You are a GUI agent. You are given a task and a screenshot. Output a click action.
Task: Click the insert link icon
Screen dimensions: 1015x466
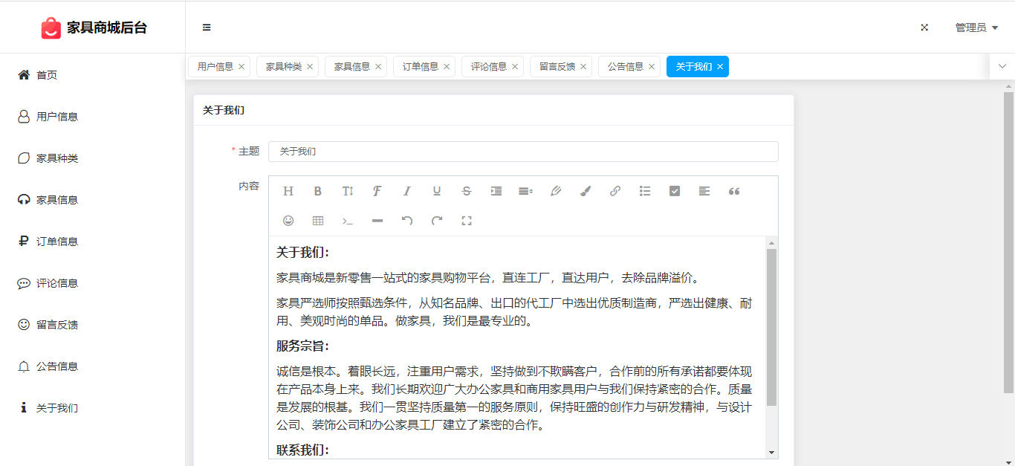click(x=615, y=191)
